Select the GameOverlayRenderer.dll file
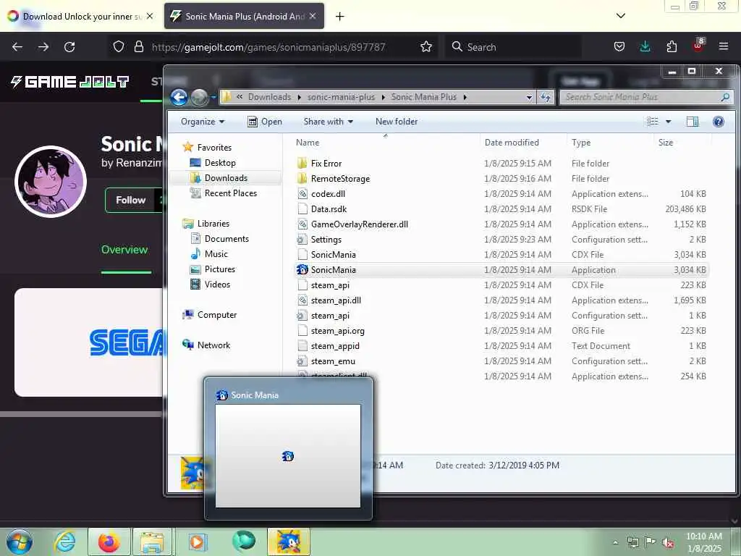 pyautogui.click(x=359, y=224)
